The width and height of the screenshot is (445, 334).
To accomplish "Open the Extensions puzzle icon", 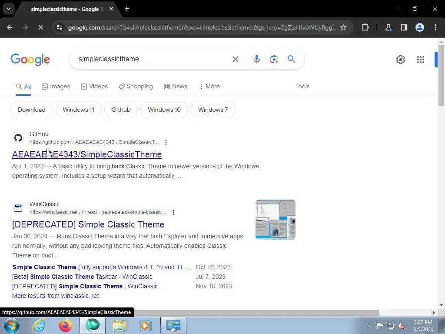I will point(365,27).
